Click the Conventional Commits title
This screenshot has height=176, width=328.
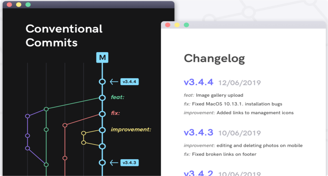click(64, 36)
